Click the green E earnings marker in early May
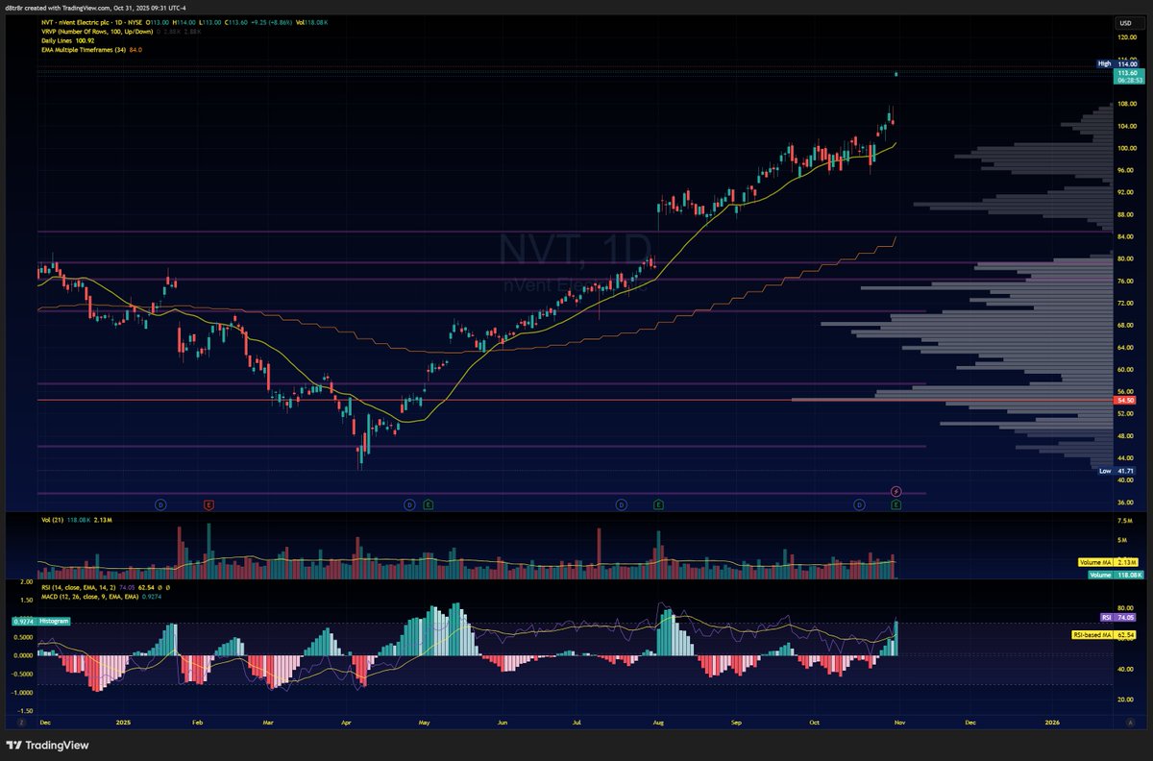 427,503
